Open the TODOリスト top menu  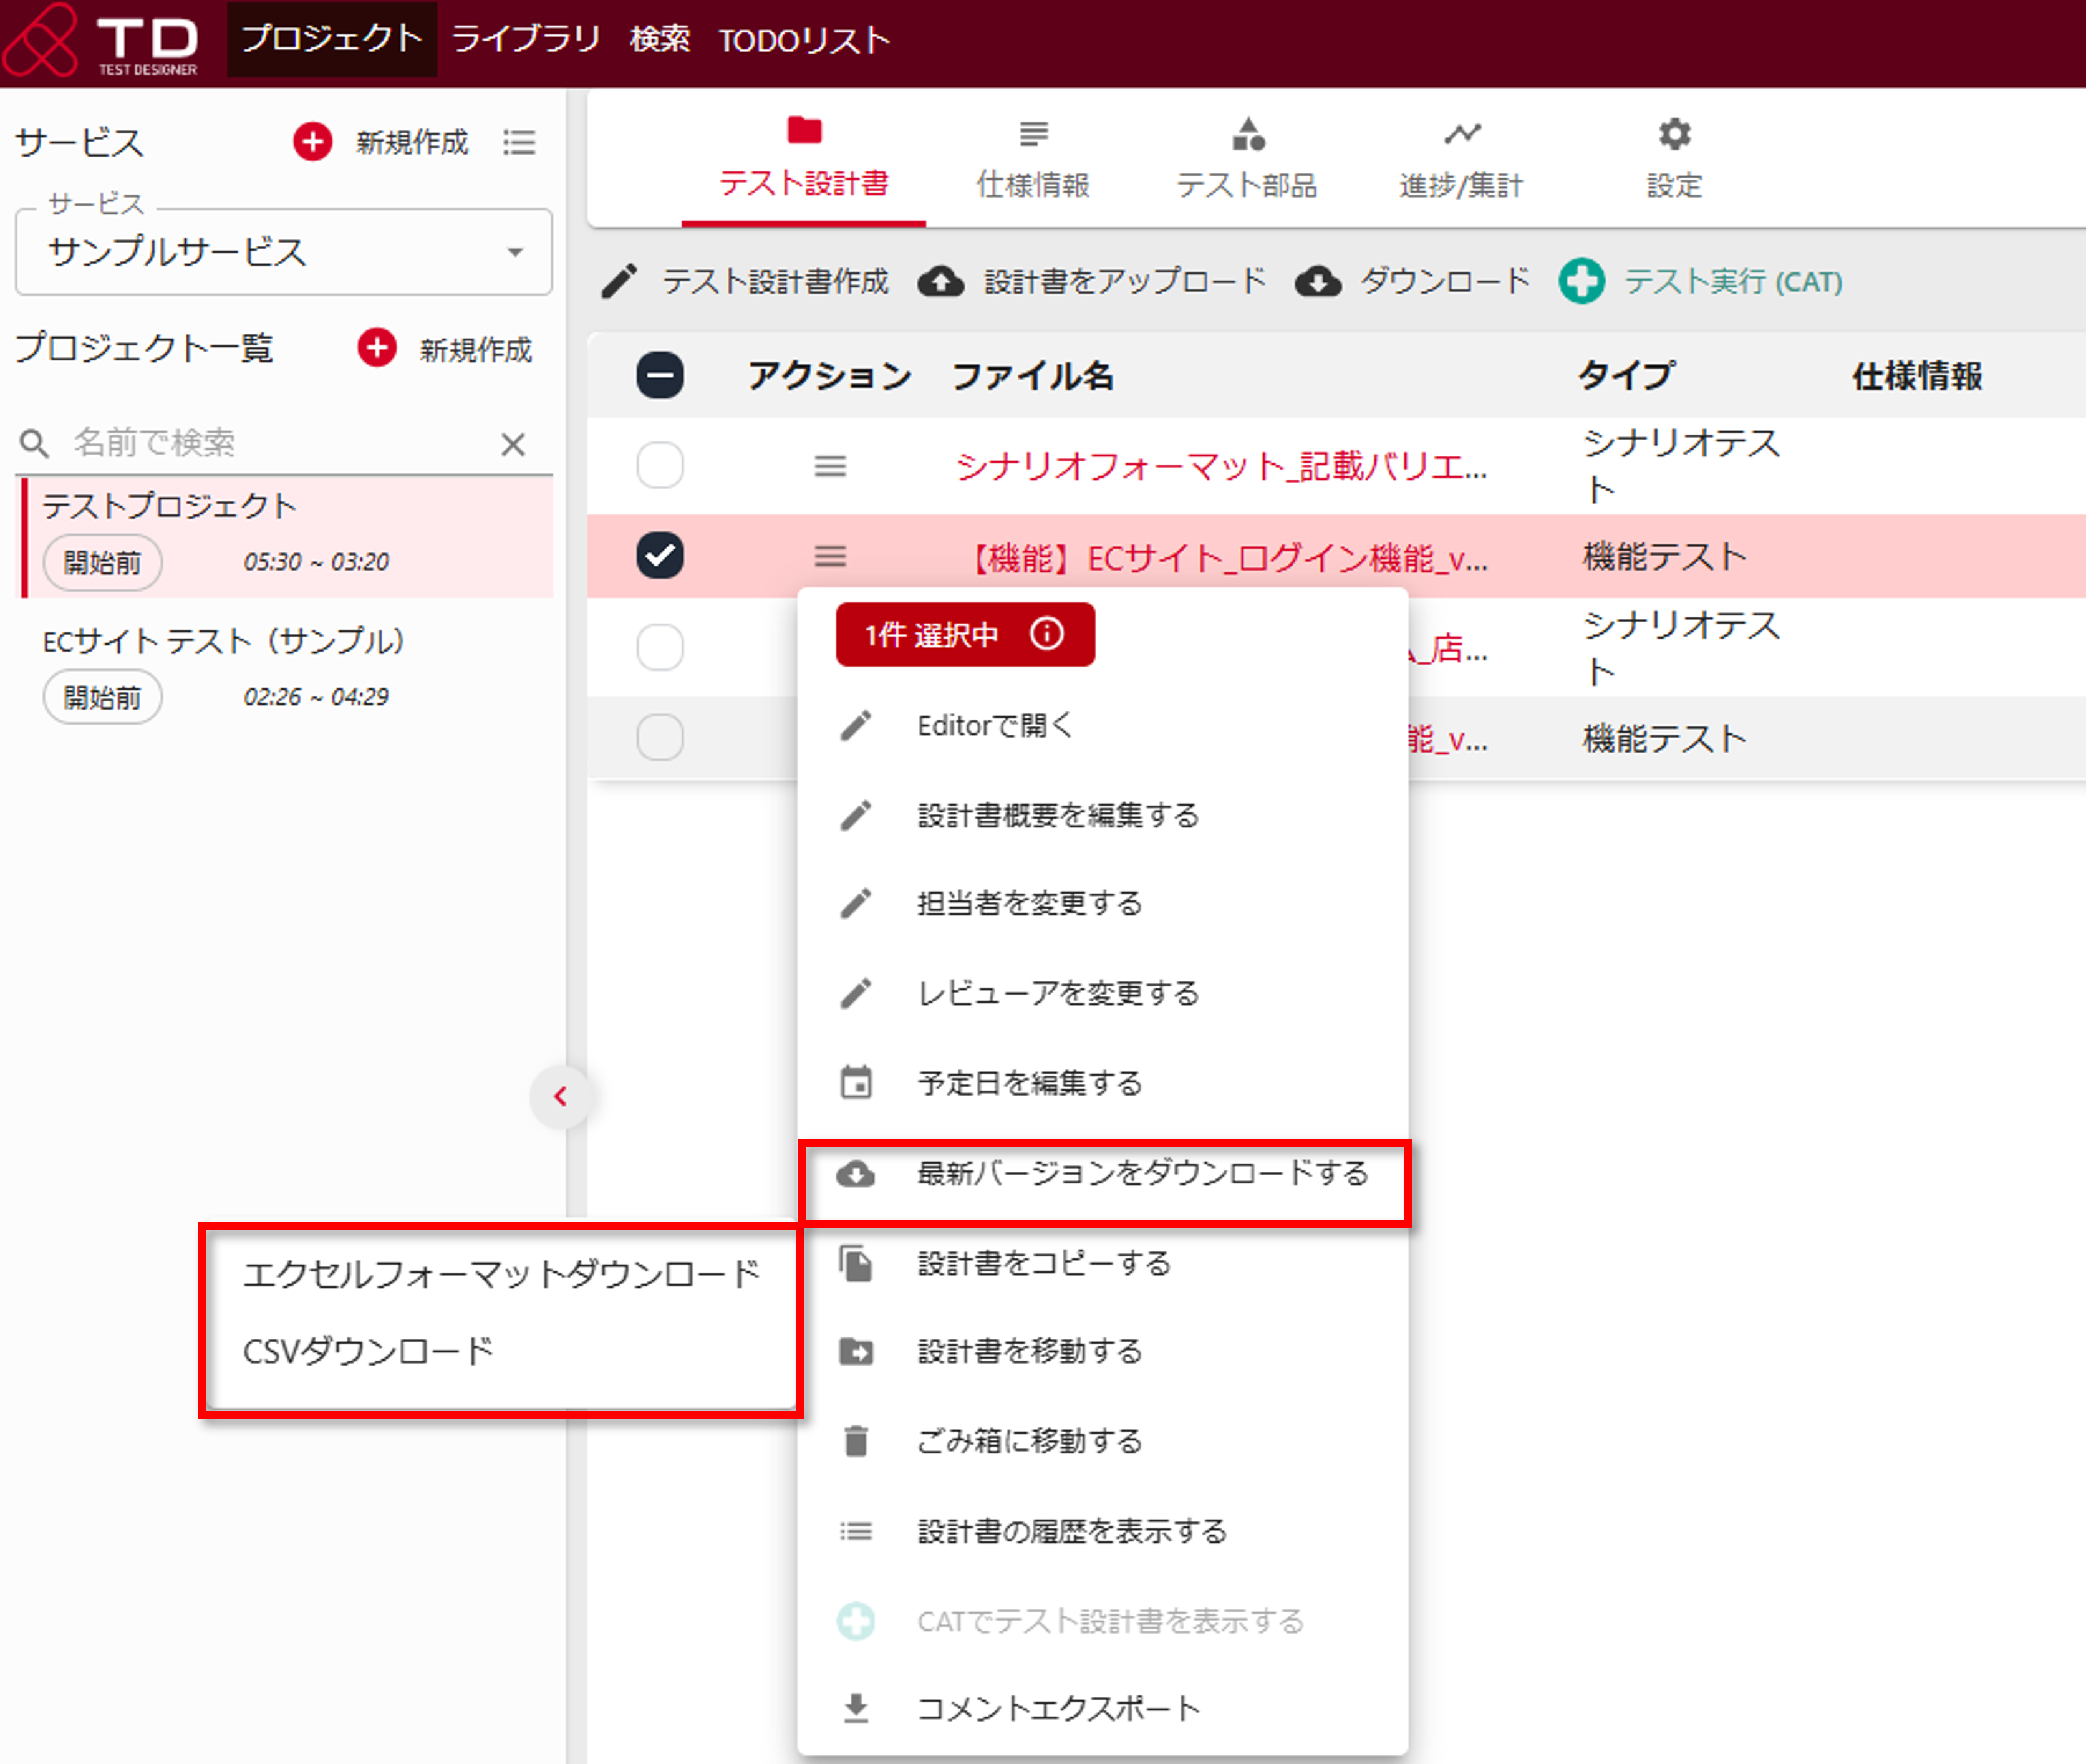[x=804, y=40]
